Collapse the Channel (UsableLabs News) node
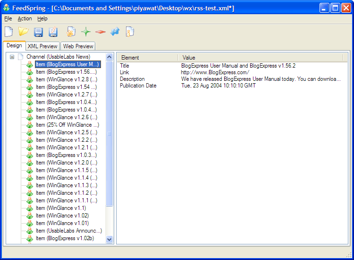354x260 pixels. pyautogui.click(x=12, y=57)
